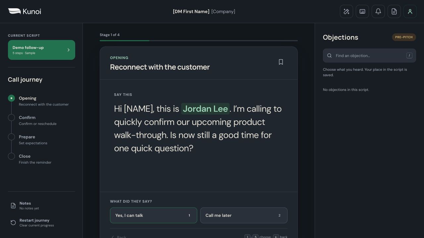Click the [DM First Name] header text
The width and height of the screenshot is (424, 238).
coord(191,12)
